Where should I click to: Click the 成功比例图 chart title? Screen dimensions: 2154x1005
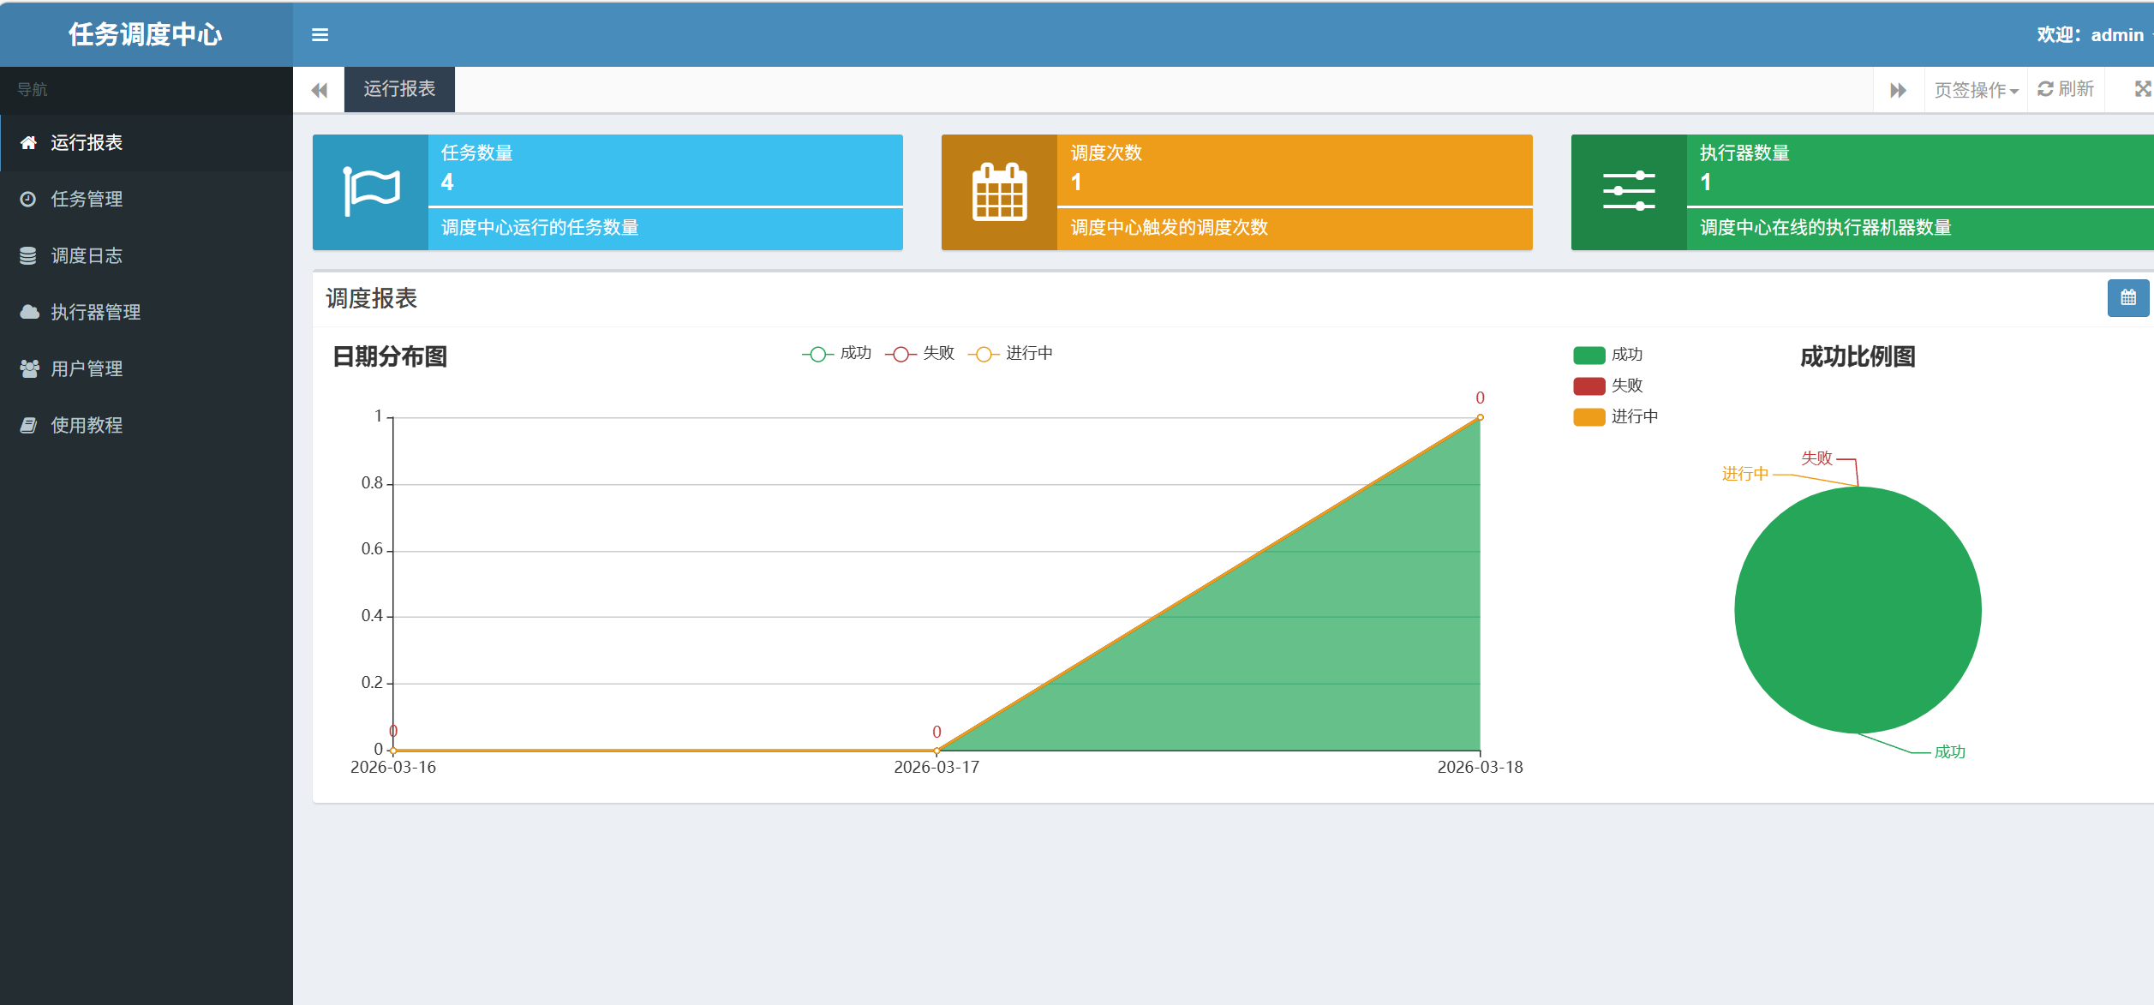(x=1858, y=356)
